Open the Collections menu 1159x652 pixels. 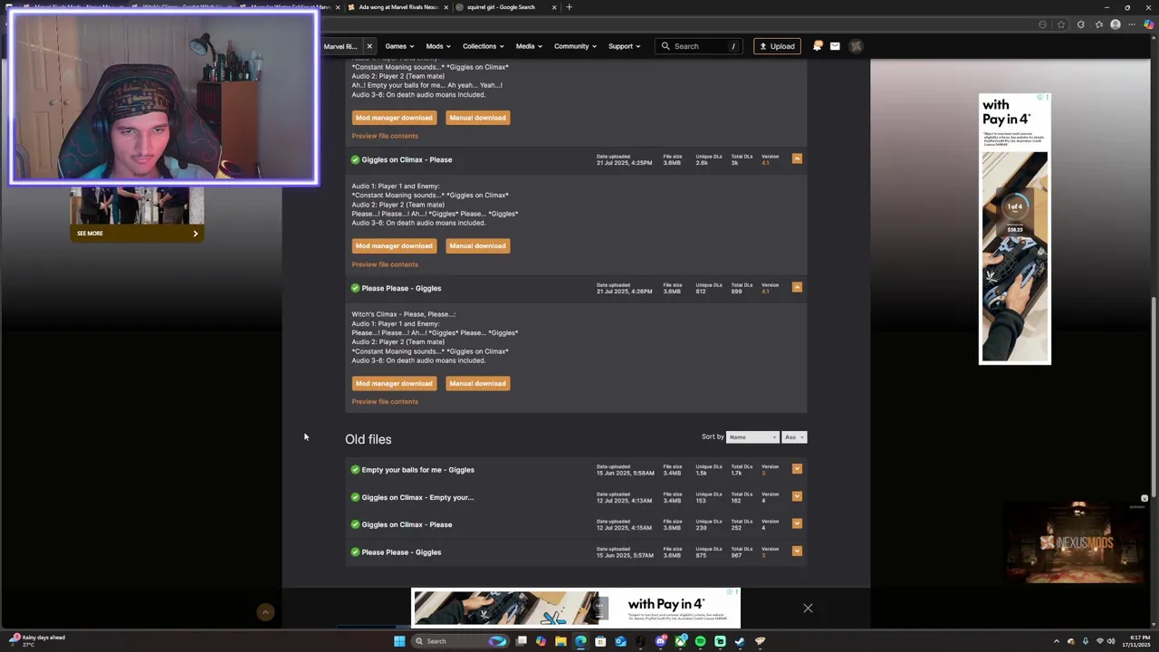point(484,46)
